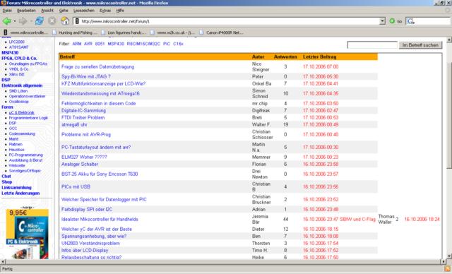Open the Bearbeiten menu

27,11
